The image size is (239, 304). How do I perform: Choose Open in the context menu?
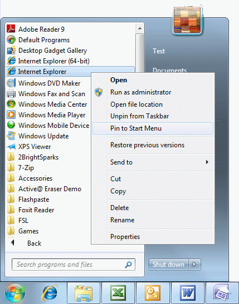[153, 80]
